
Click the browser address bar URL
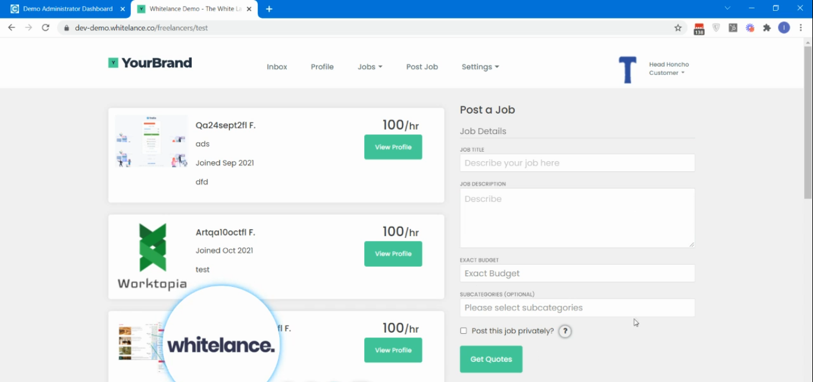(x=142, y=28)
